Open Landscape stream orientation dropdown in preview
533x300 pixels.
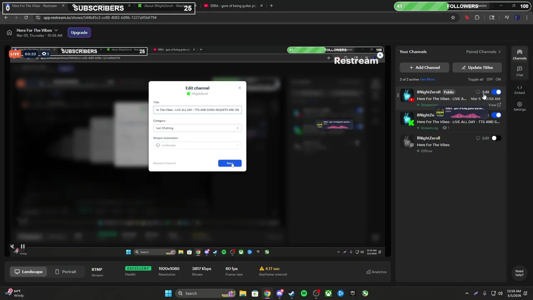click(197, 145)
